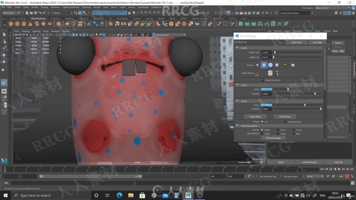Select the polygon sphere shelf icon

[x=11, y=24]
